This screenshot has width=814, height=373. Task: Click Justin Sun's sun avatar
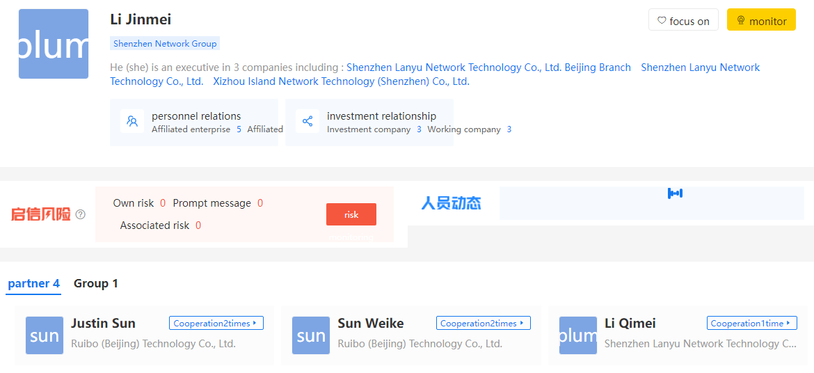click(x=45, y=335)
